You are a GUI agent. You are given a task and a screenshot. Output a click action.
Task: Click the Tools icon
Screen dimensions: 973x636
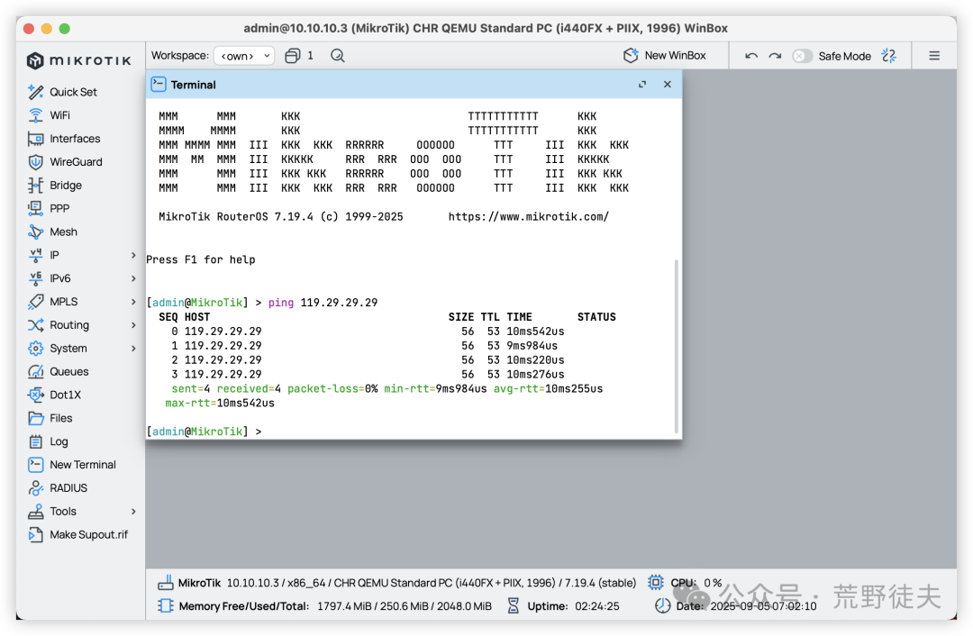(x=35, y=512)
